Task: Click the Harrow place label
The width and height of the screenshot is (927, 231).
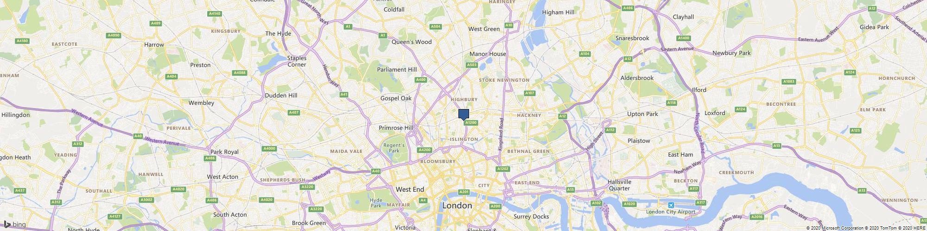Action: (x=154, y=45)
